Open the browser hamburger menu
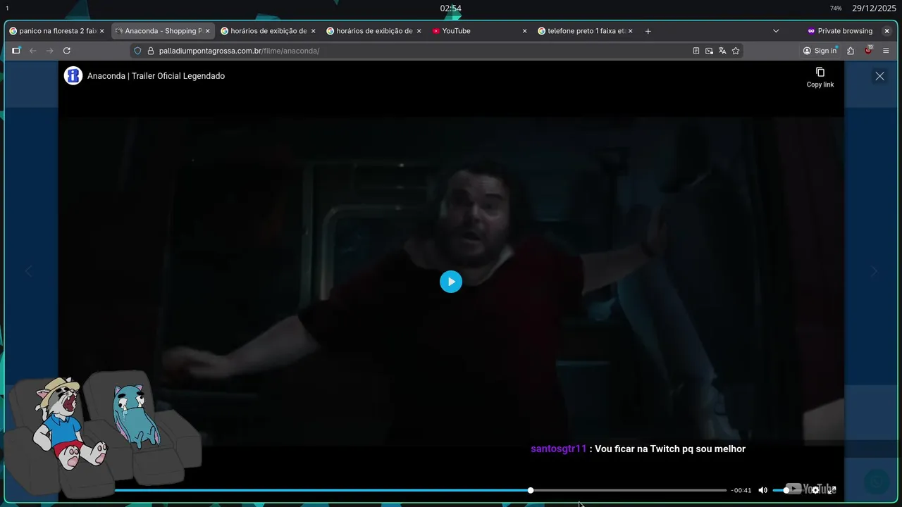 (x=886, y=51)
